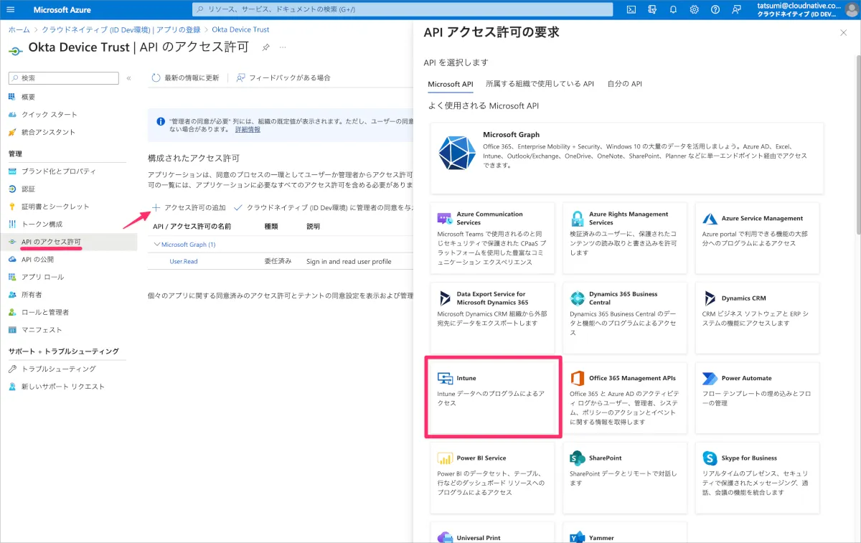Select the Power Automate card
This screenshot has height=543, width=861.
(757, 397)
